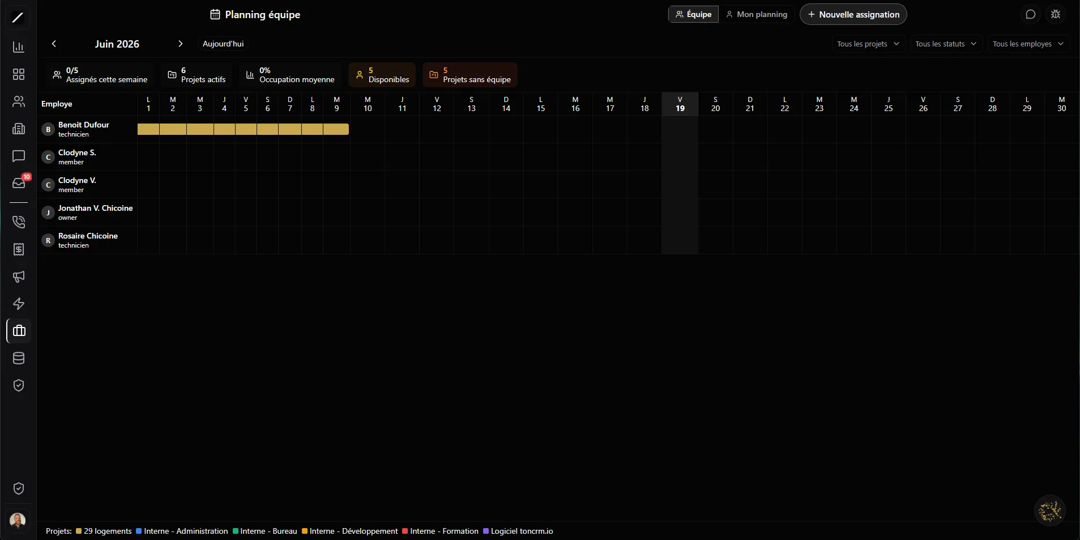Open the bottom shield check sidebar icon
Viewport: 1080px width, 540px height.
(19, 488)
